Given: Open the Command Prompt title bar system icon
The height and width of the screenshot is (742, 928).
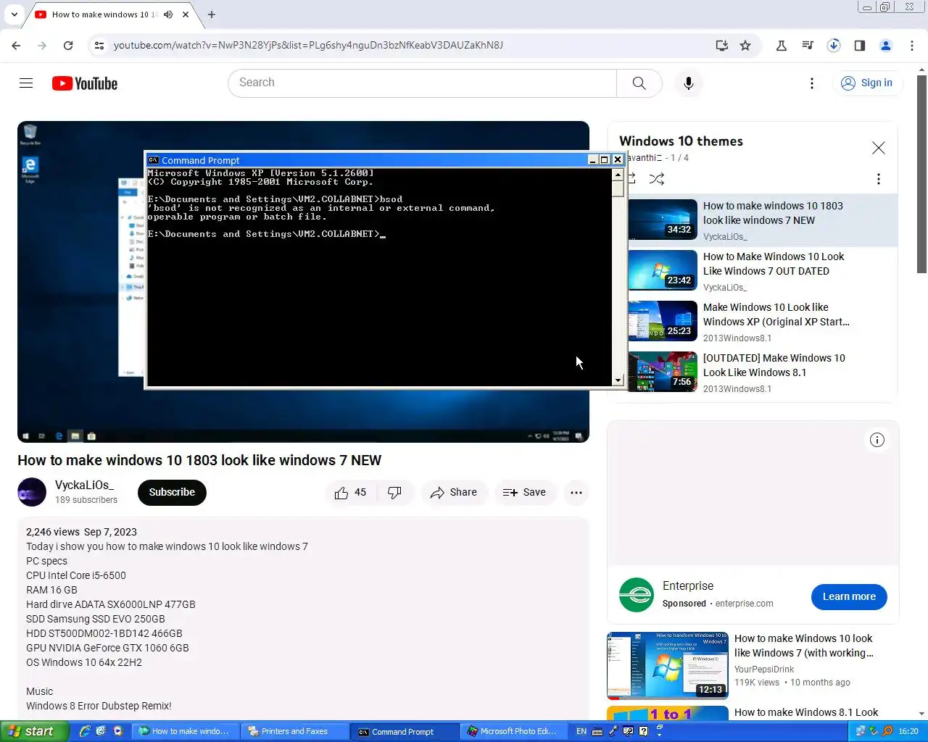Looking at the screenshot, I should point(153,160).
